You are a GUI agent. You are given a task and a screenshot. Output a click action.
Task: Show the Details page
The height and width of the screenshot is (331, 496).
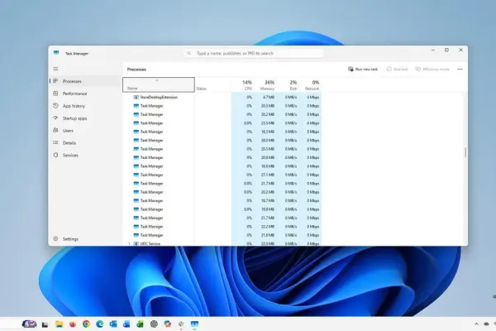85,143
